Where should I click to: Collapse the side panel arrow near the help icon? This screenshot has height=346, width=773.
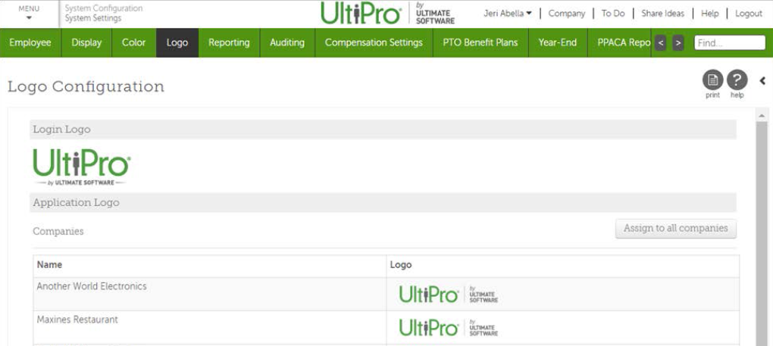pos(762,81)
